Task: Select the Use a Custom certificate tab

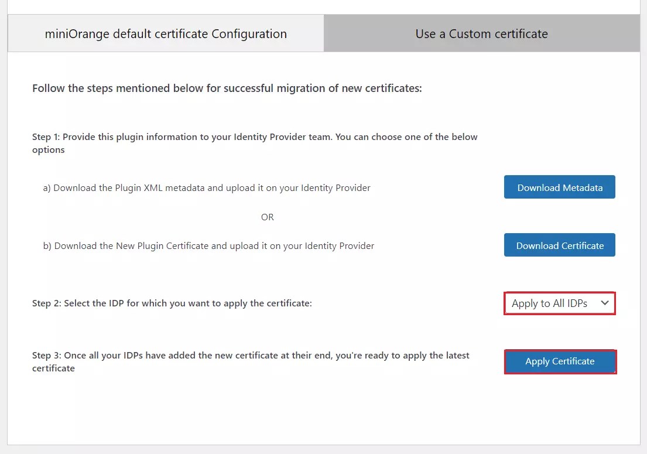Action: tap(481, 33)
